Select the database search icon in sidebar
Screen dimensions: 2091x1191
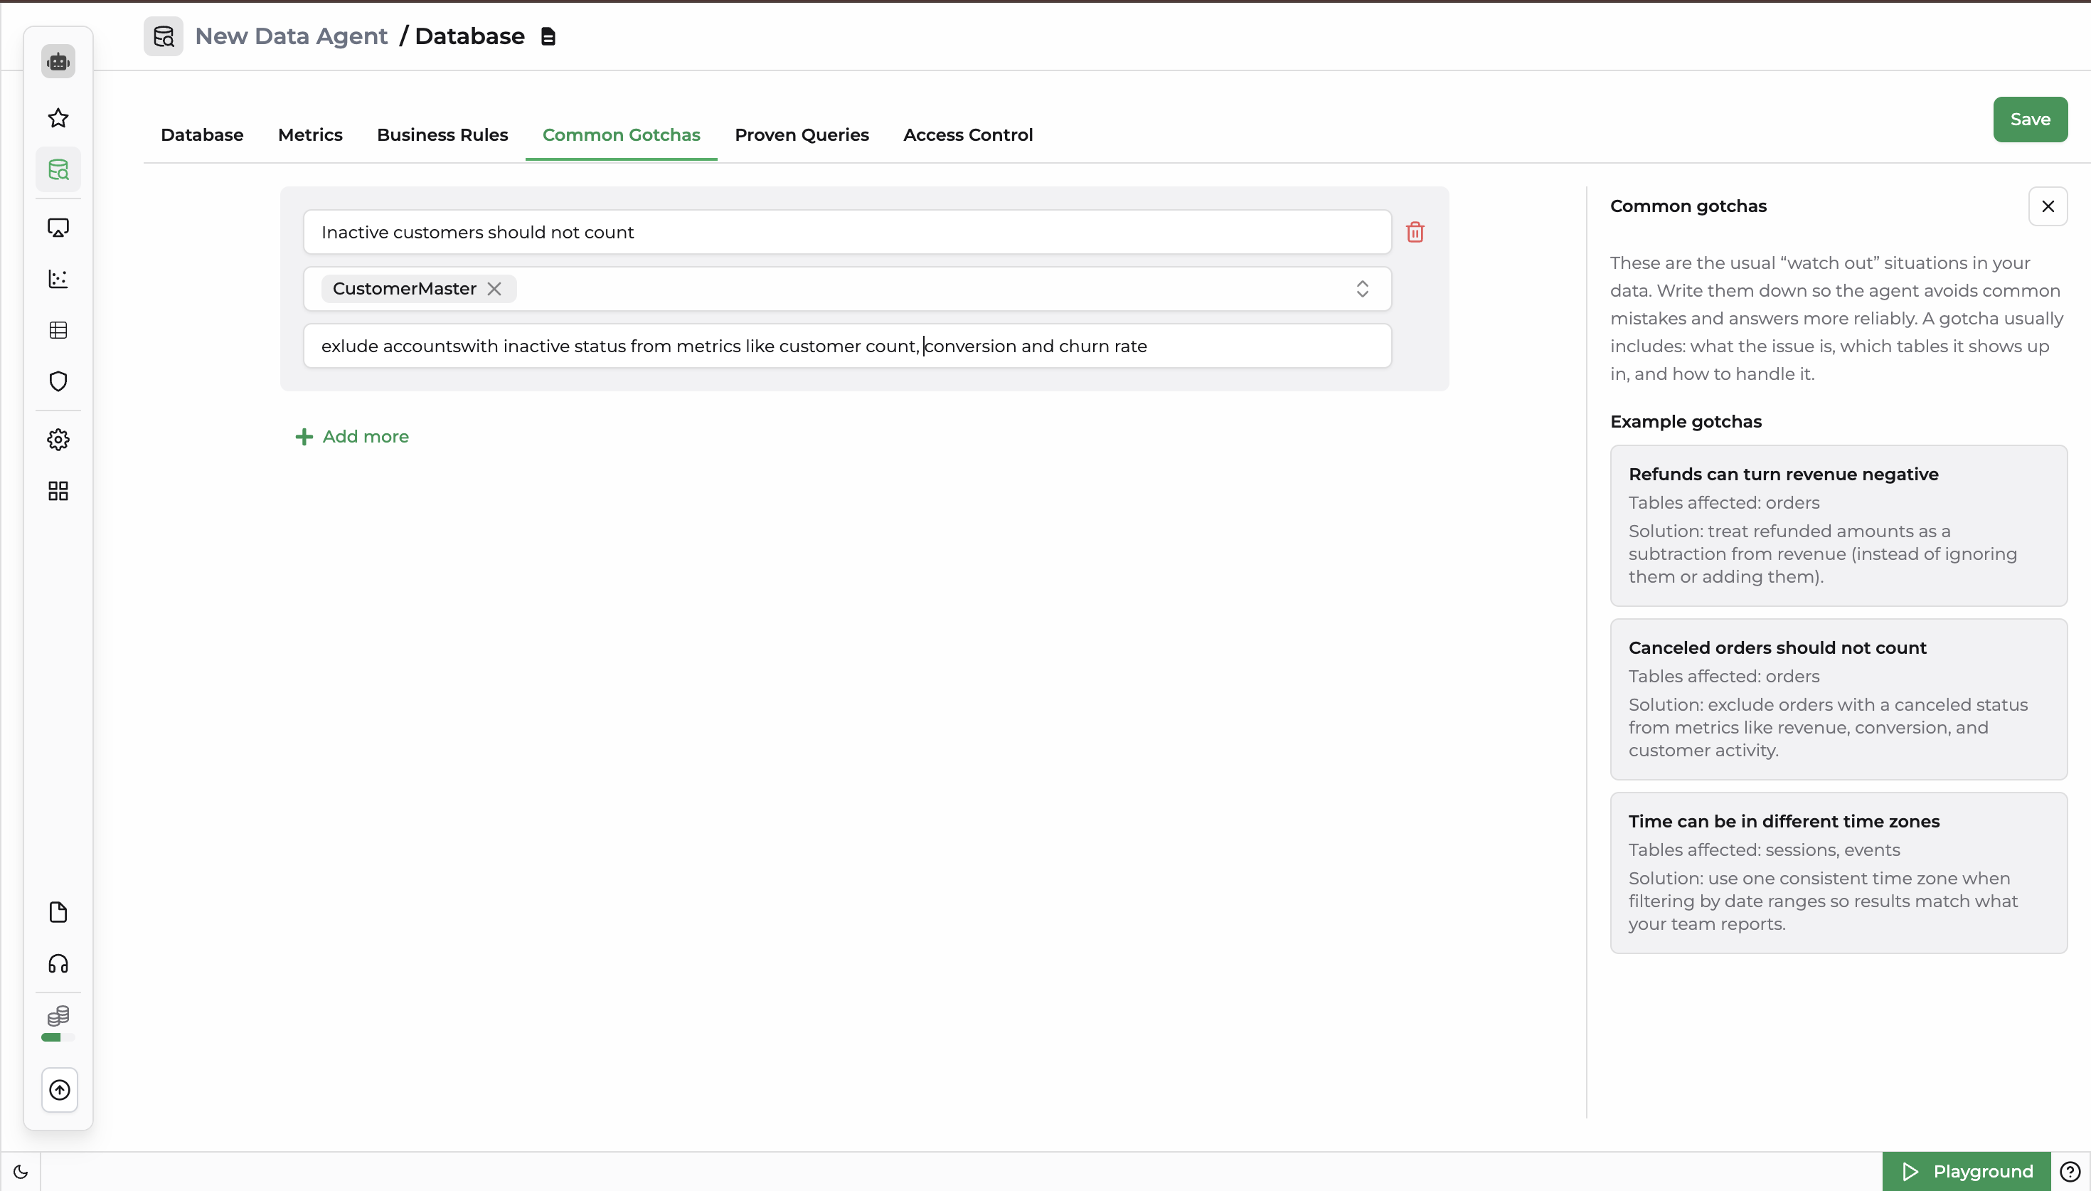(58, 169)
